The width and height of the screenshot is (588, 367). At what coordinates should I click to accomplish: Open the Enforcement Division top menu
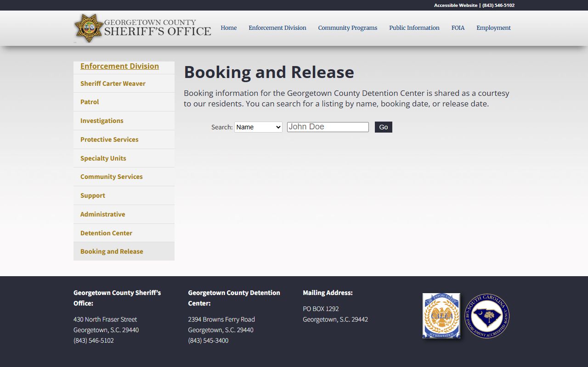[x=277, y=28]
